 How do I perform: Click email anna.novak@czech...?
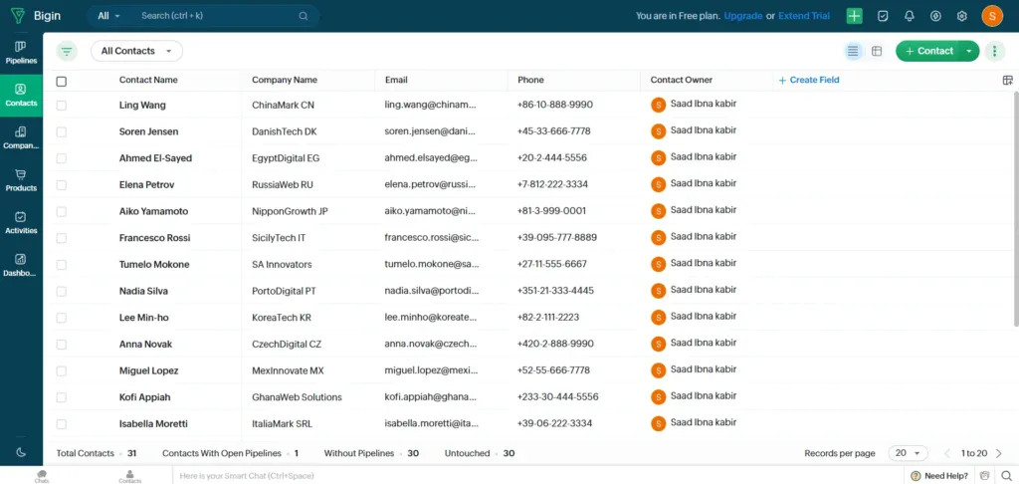coord(430,345)
